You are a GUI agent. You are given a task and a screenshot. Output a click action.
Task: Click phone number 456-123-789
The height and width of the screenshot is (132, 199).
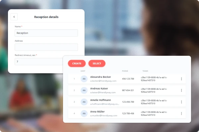point(128,79)
